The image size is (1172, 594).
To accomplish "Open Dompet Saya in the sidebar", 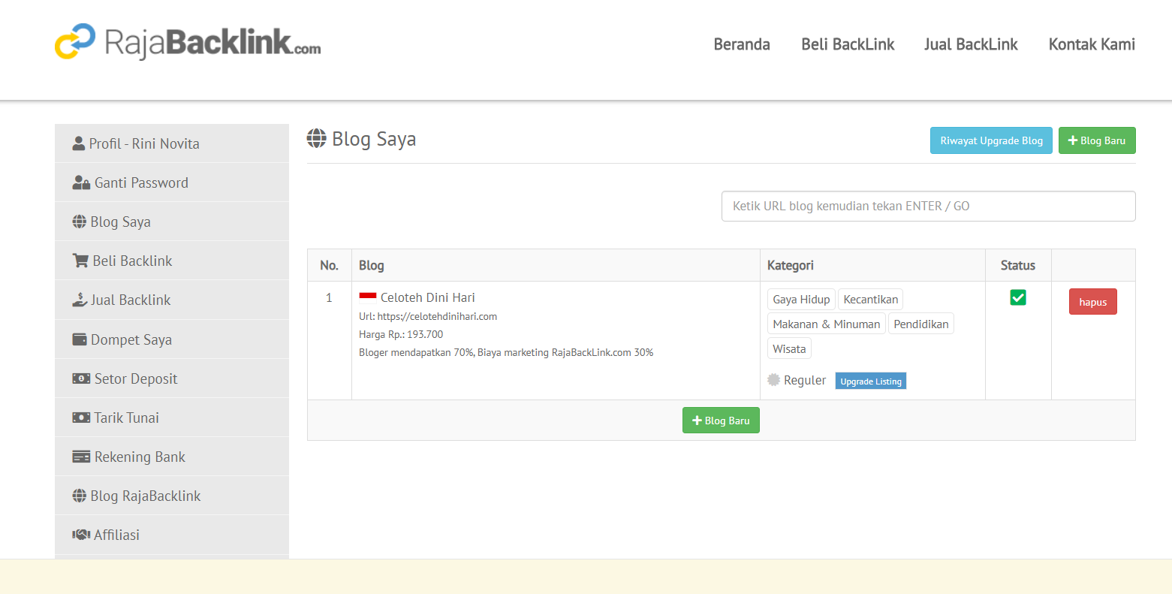I will coord(172,339).
